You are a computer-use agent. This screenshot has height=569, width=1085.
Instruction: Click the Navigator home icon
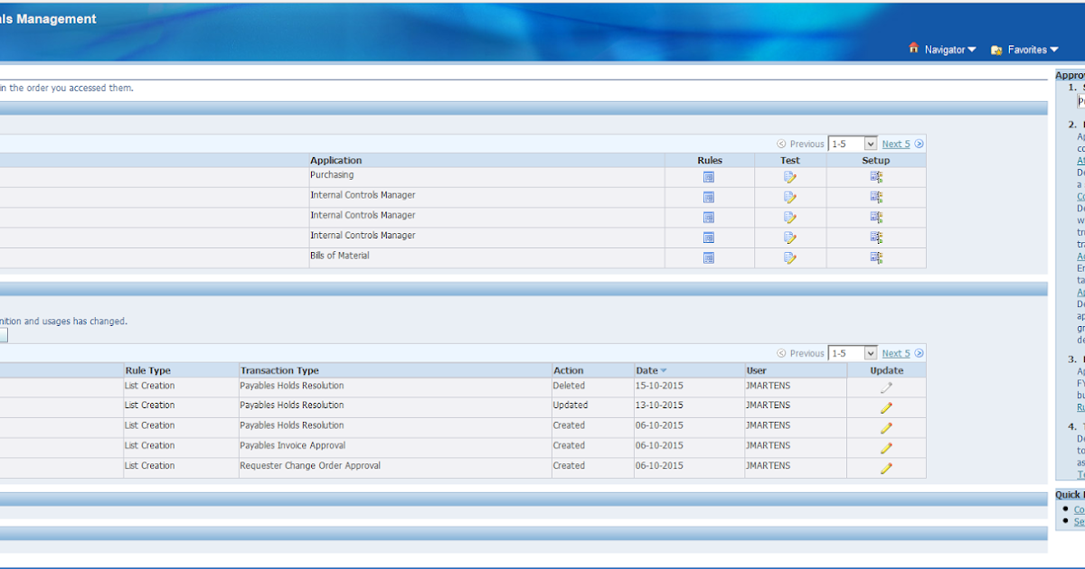click(x=914, y=49)
